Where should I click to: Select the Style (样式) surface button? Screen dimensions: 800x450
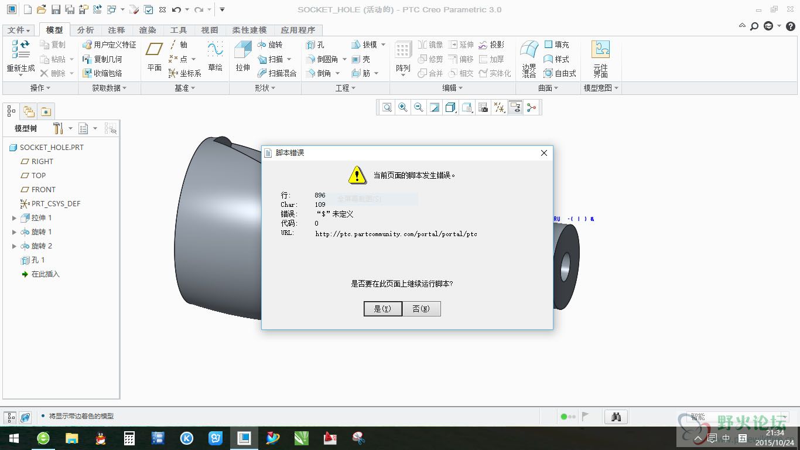(x=556, y=59)
